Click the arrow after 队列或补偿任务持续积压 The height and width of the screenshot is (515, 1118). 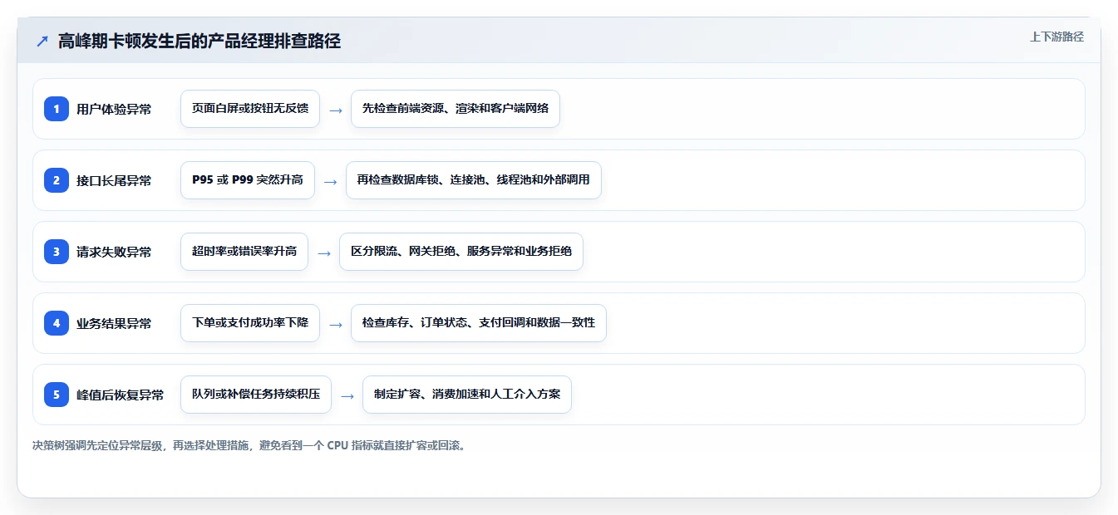[x=347, y=395]
